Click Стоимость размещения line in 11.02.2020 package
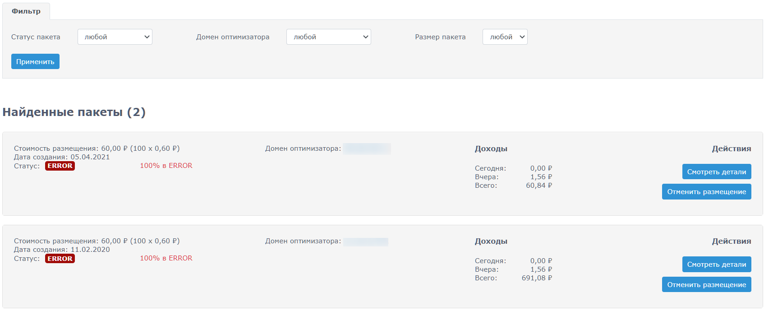Image resolution: width=764 pixels, height=311 pixels. pyautogui.click(x=97, y=241)
